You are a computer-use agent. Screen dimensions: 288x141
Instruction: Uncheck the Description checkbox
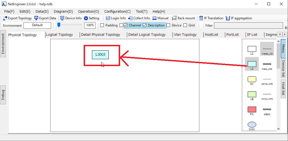pos(144,25)
